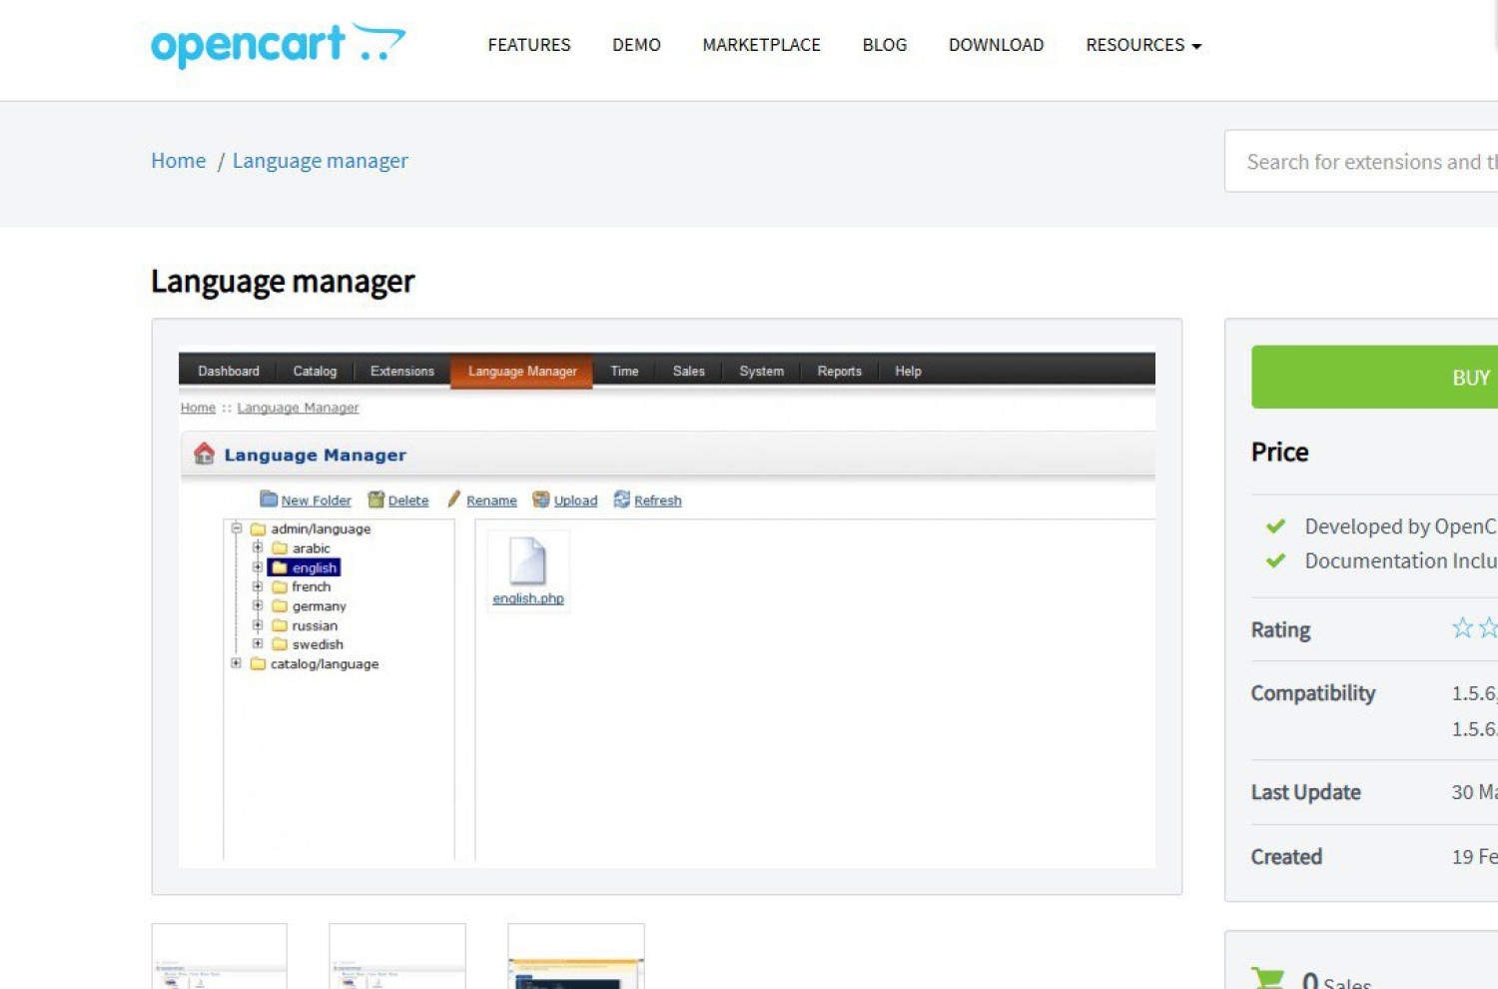Screen dimensions: 1498x989
Task: Open the Marketplace menu item
Action: [761, 45]
